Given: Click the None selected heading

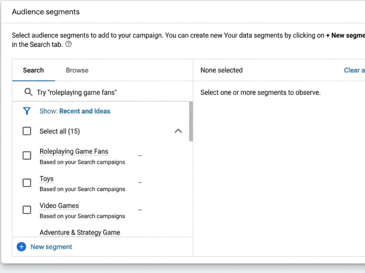Looking at the screenshot, I should point(222,70).
